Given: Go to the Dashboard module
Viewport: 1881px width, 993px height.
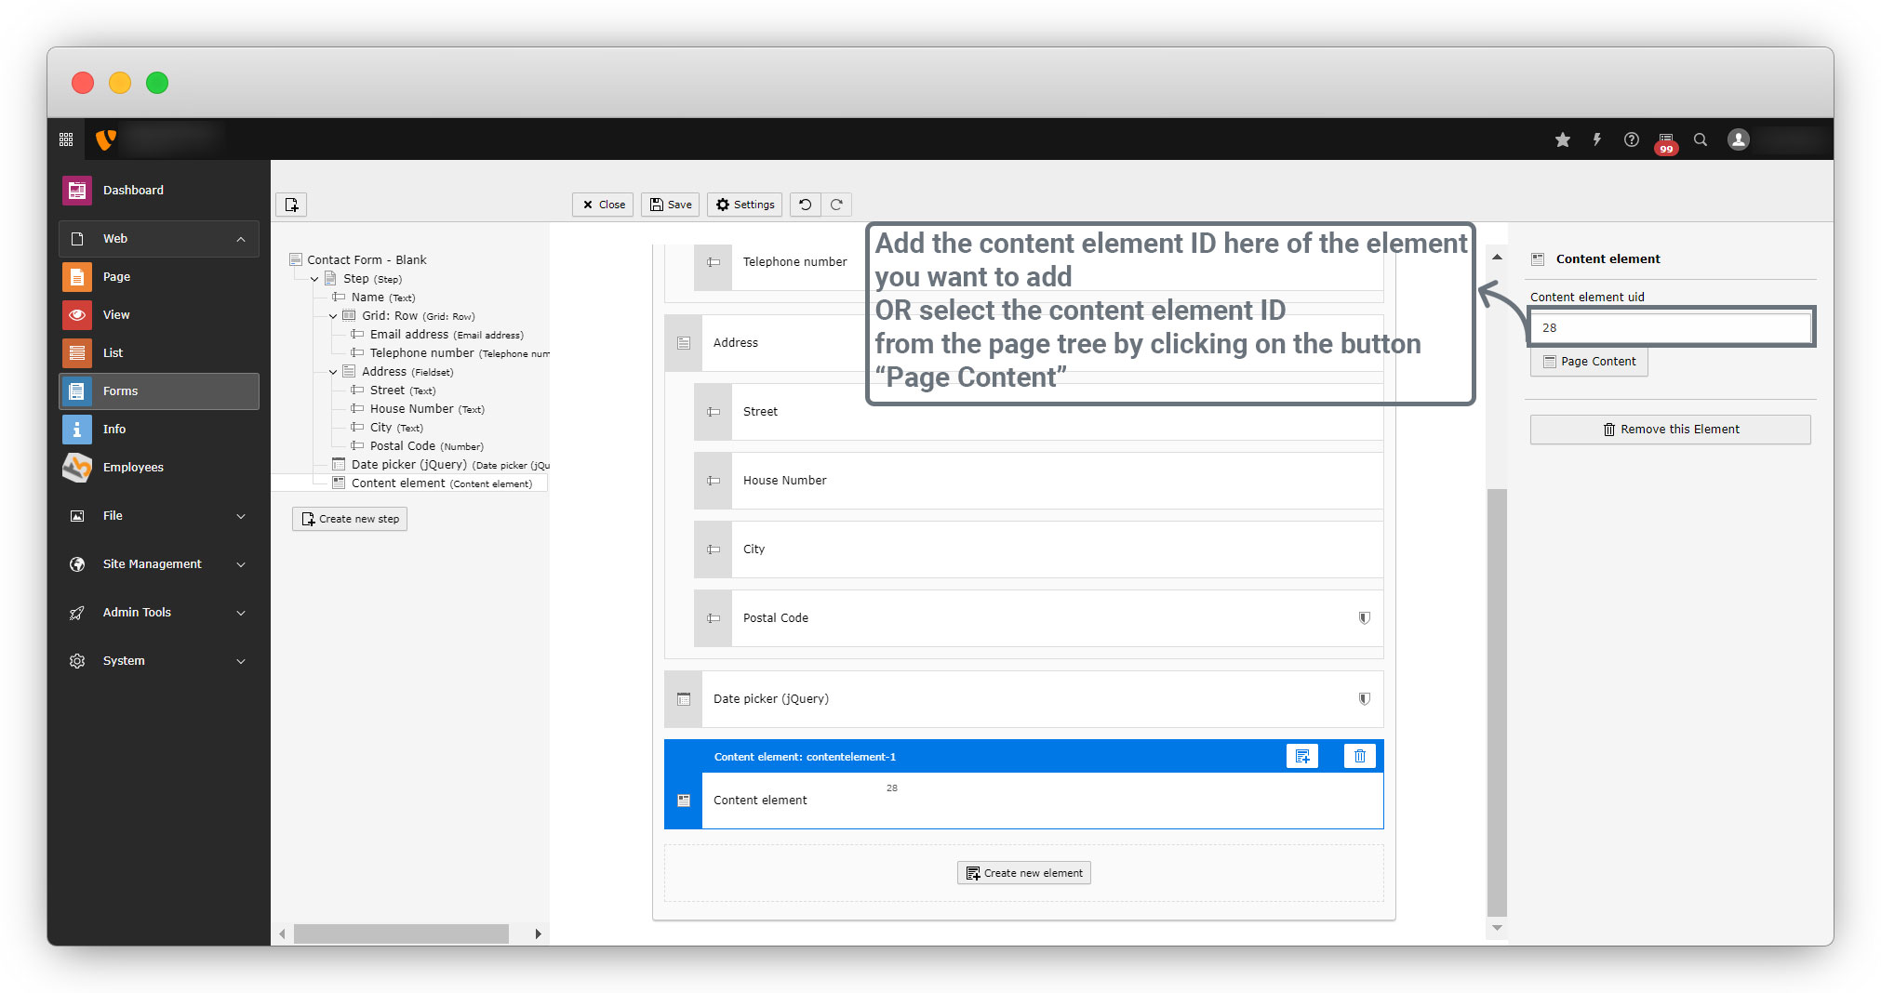Looking at the screenshot, I should pos(133,191).
